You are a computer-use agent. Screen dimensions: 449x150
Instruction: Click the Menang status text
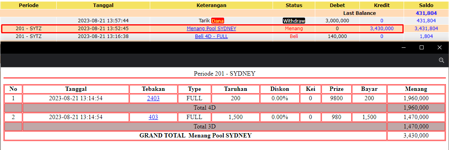[x=294, y=28]
